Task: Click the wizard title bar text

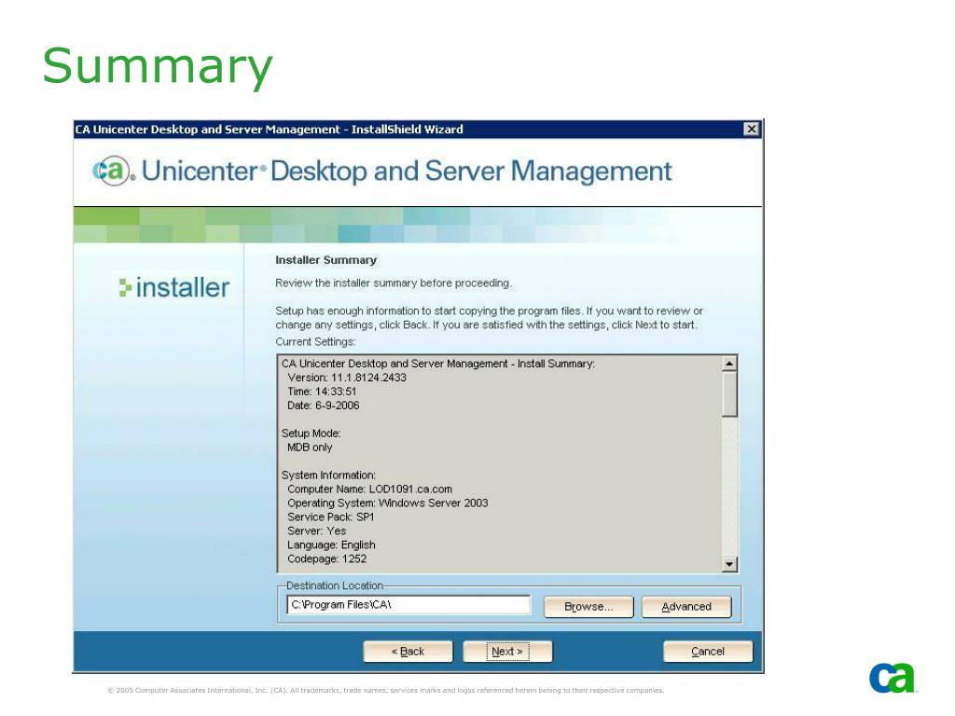Action: tap(270, 129)
